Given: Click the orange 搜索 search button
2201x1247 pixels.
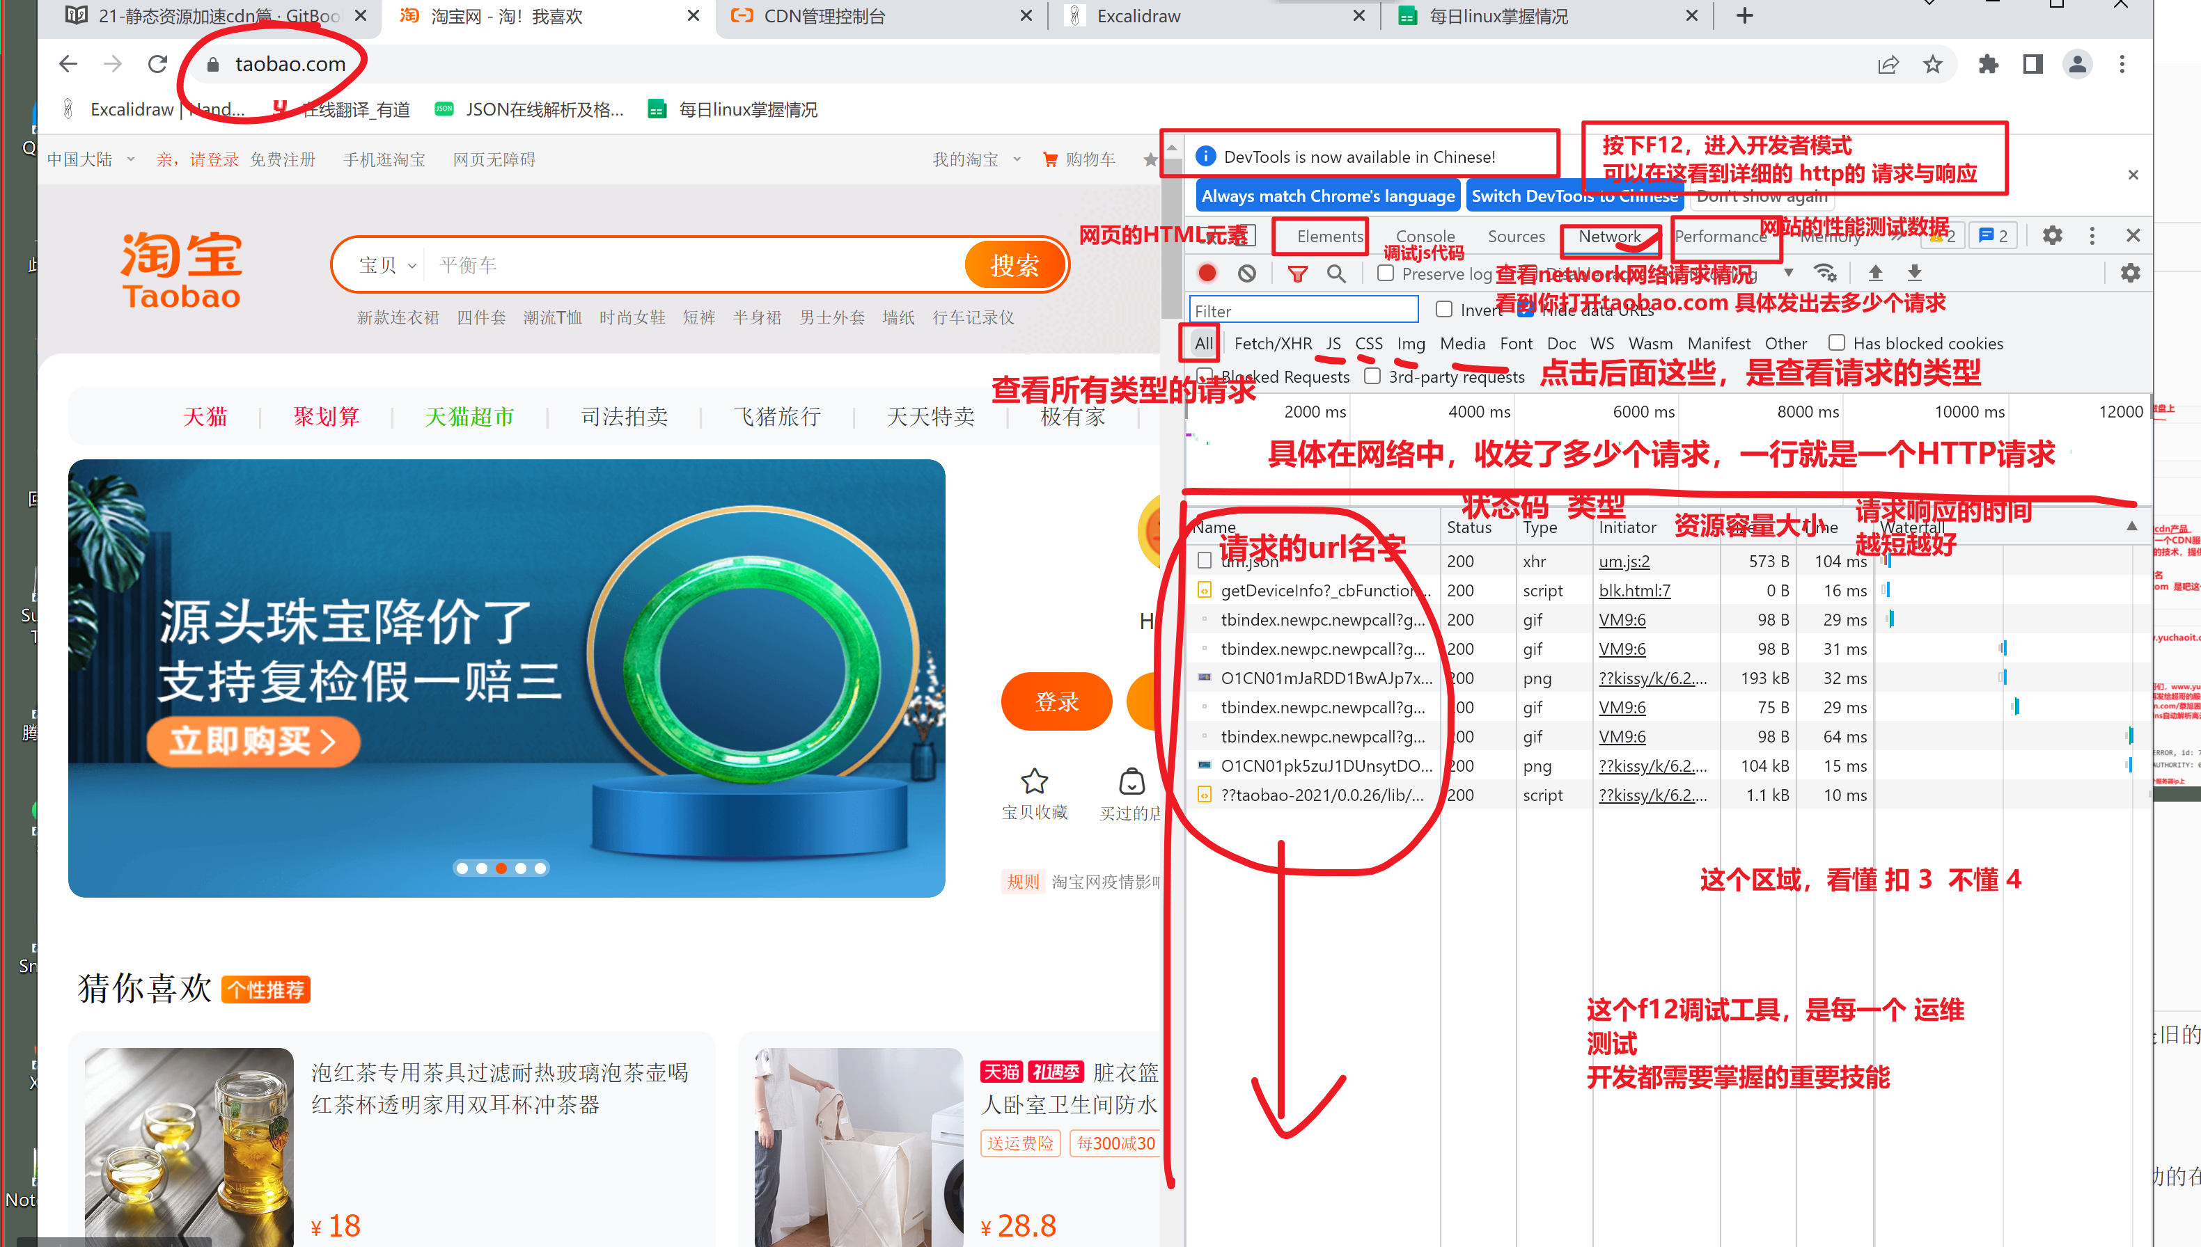Looking at the screenshot, I should pyautogui.click(x=1015, y=264).
